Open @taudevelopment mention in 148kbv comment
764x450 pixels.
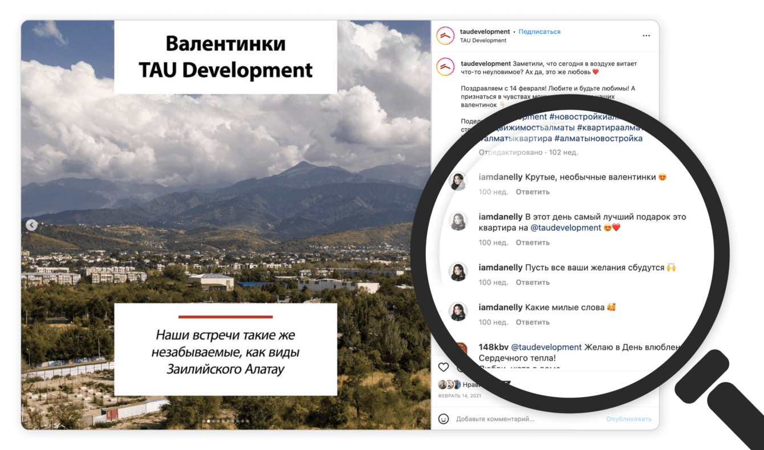tap(546, 347)
